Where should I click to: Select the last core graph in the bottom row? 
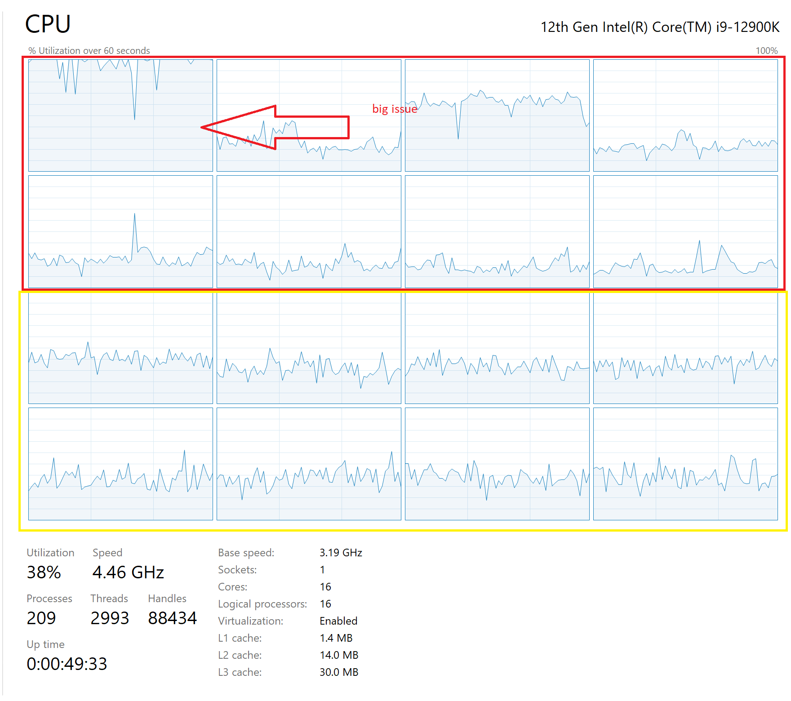click(x=685, y=464)
